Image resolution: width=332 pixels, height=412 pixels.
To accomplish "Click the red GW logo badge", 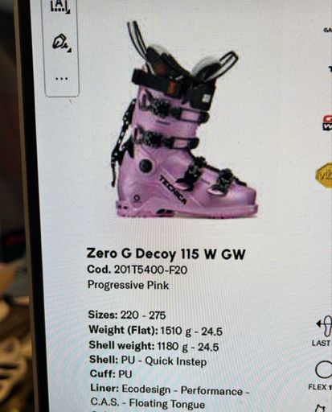I will click(x=327, y=123).
